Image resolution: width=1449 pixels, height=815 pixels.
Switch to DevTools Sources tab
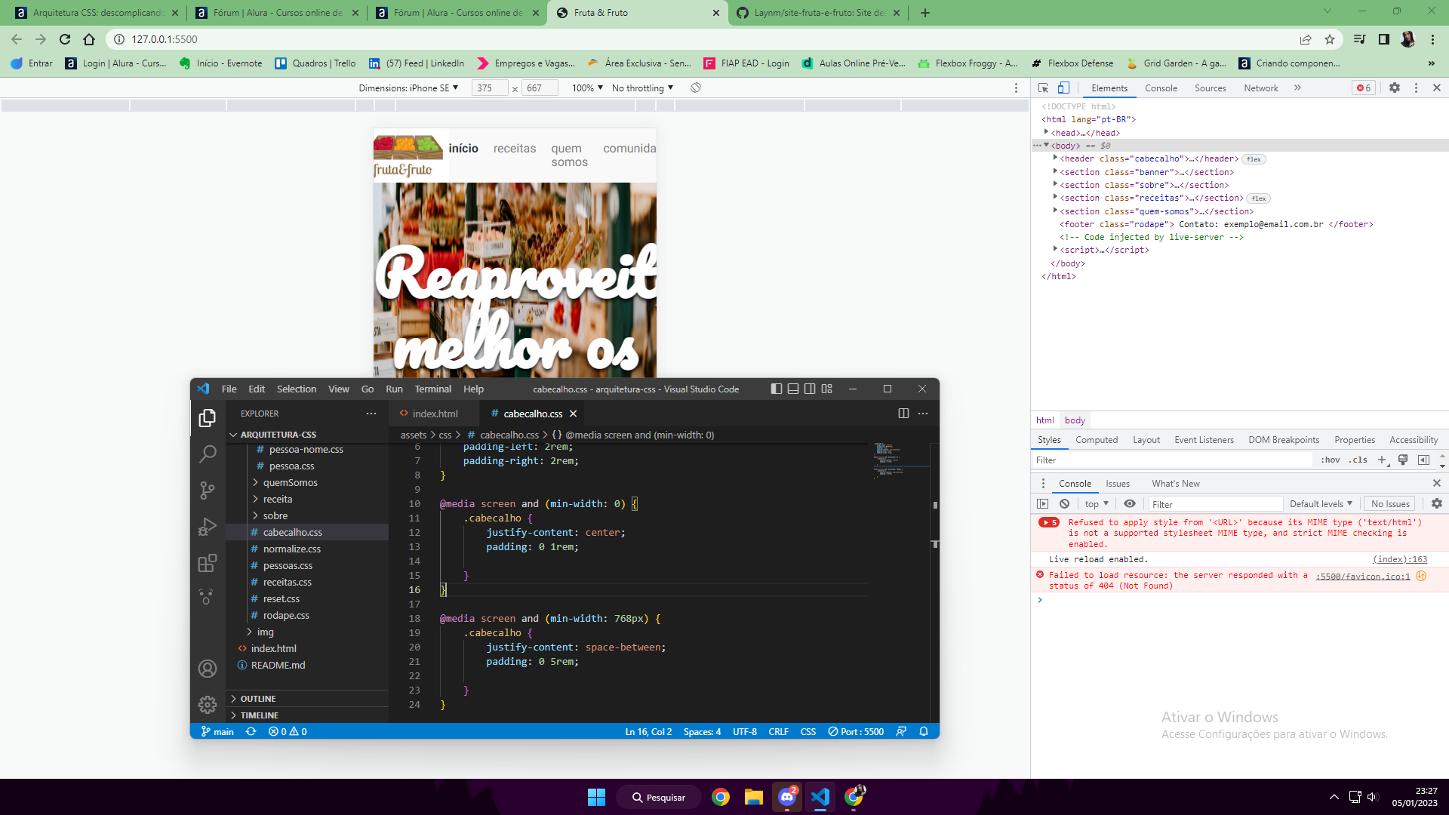[x=1210, y=88]
